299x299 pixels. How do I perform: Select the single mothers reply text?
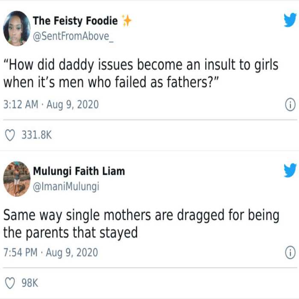[x=141, y=224]
